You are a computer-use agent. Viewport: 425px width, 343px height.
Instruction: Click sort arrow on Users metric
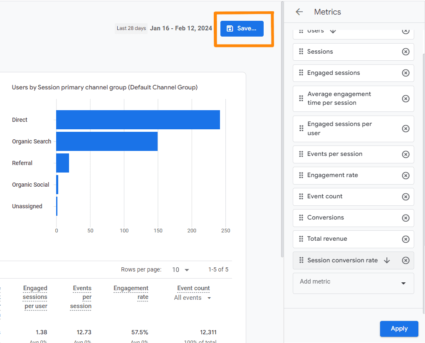[x=333, y=31]
